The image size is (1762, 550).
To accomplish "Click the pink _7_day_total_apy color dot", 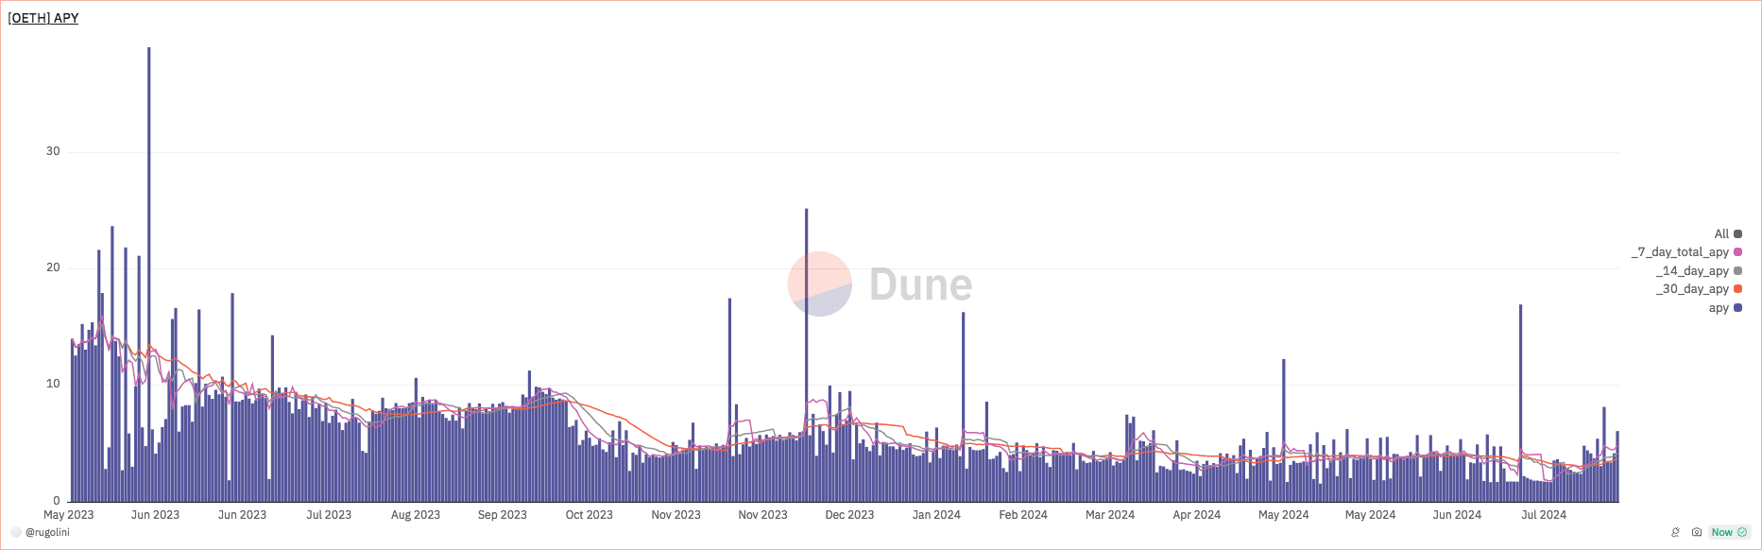I will click(x=1737, y=252).
